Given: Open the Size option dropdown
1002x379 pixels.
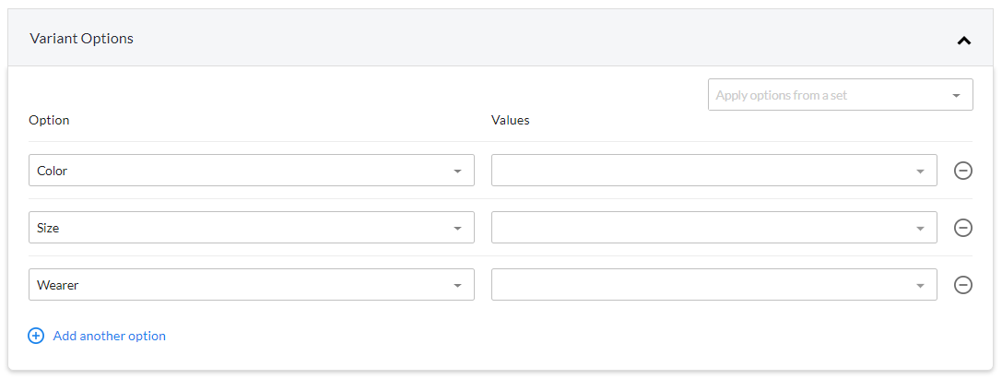Looking at the screenshot, I should coord(251,228).
